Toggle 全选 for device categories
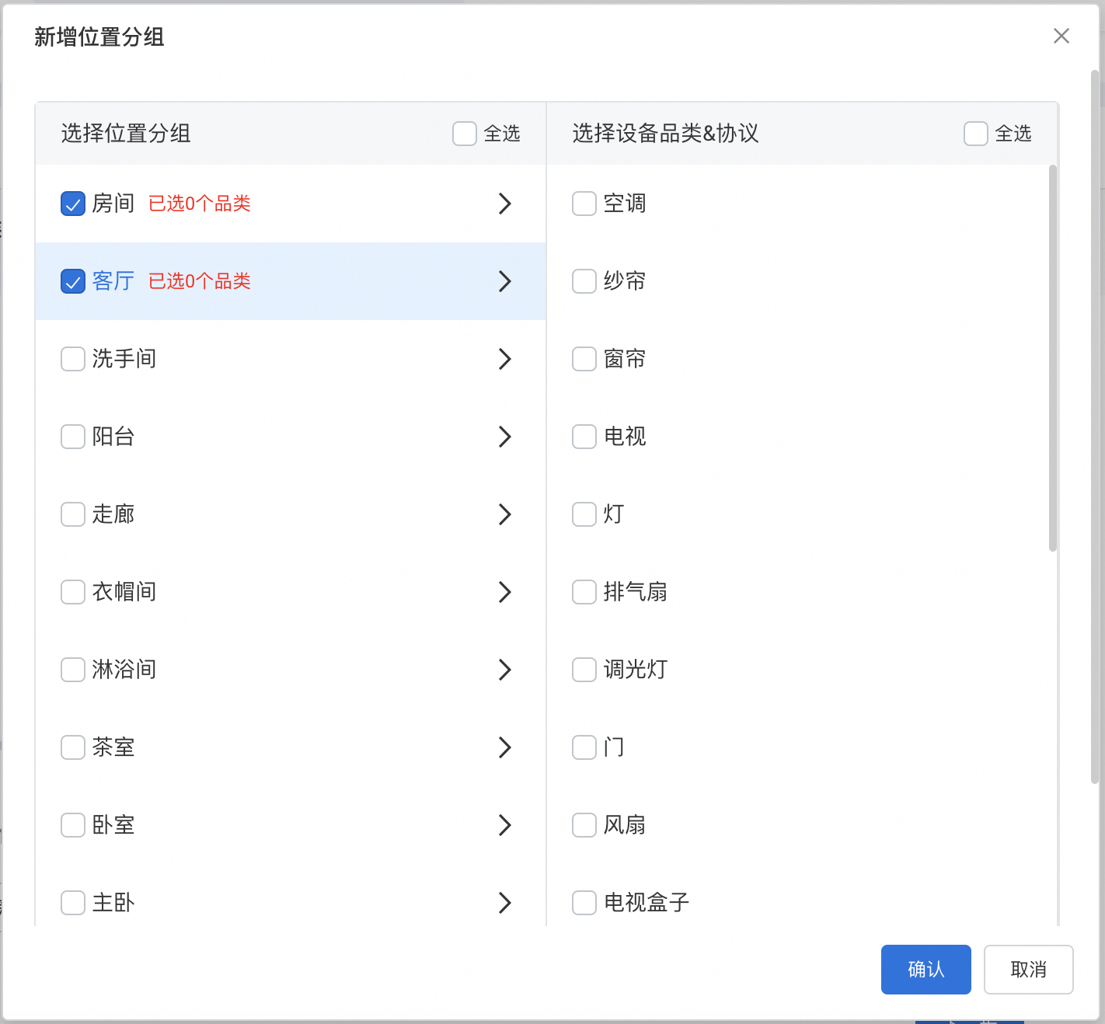 click(x=976, y=134)
